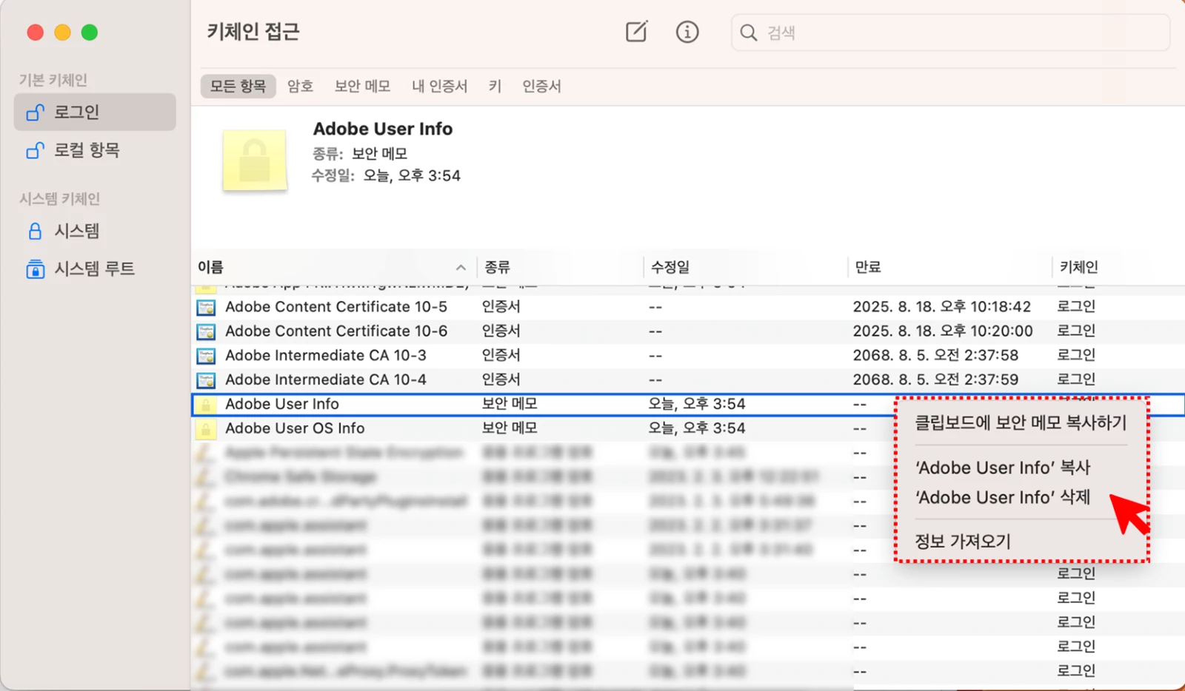Minimize the window with the yellow button
Viewport: 1185px width, 691px height.
coord(62,33)
